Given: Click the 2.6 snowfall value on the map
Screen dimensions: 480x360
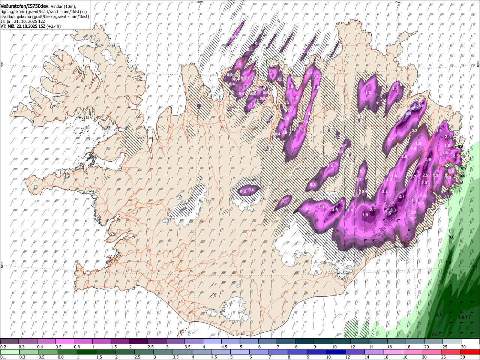Looking at the screenshot, I should point(416,172).
